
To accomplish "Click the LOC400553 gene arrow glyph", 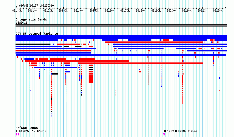I will pyautogui.click(x=17, y=134).
